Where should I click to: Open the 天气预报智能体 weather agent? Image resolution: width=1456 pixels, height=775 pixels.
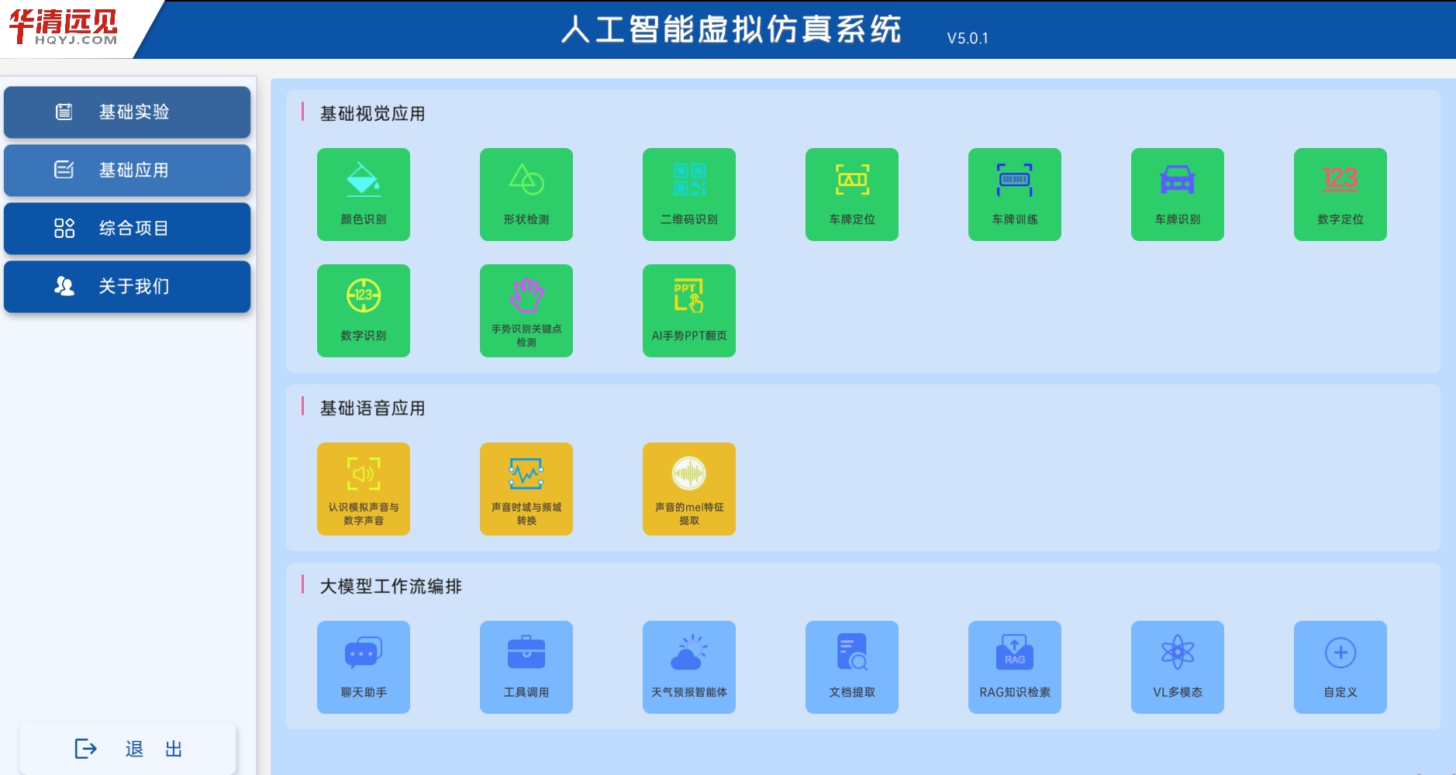click(688, 666)
